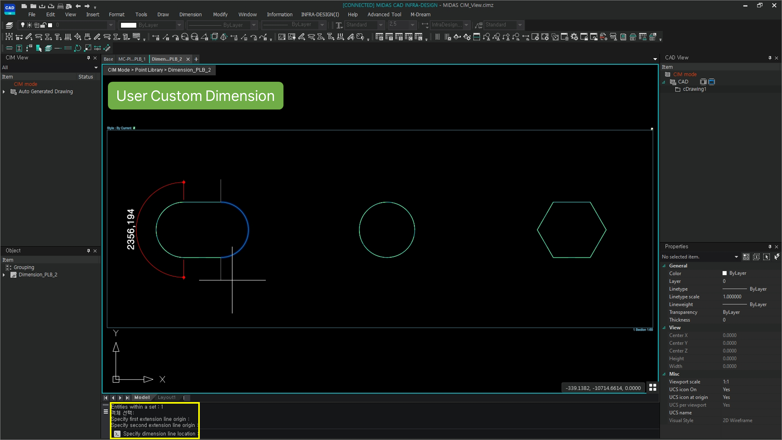This screenshot has width=782, height=440.
Task: Click the text style T icon
Action: (339, 25)
